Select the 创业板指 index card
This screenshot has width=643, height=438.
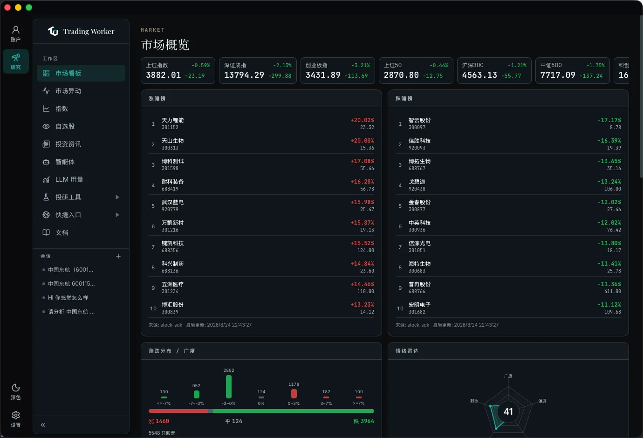[338, 71]
